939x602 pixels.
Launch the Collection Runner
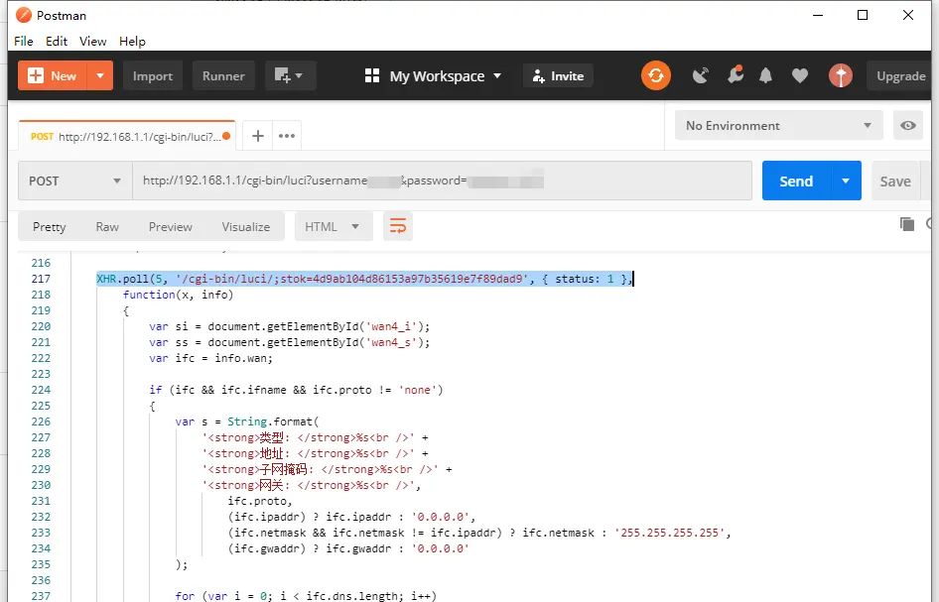click(x=223, y=76)
